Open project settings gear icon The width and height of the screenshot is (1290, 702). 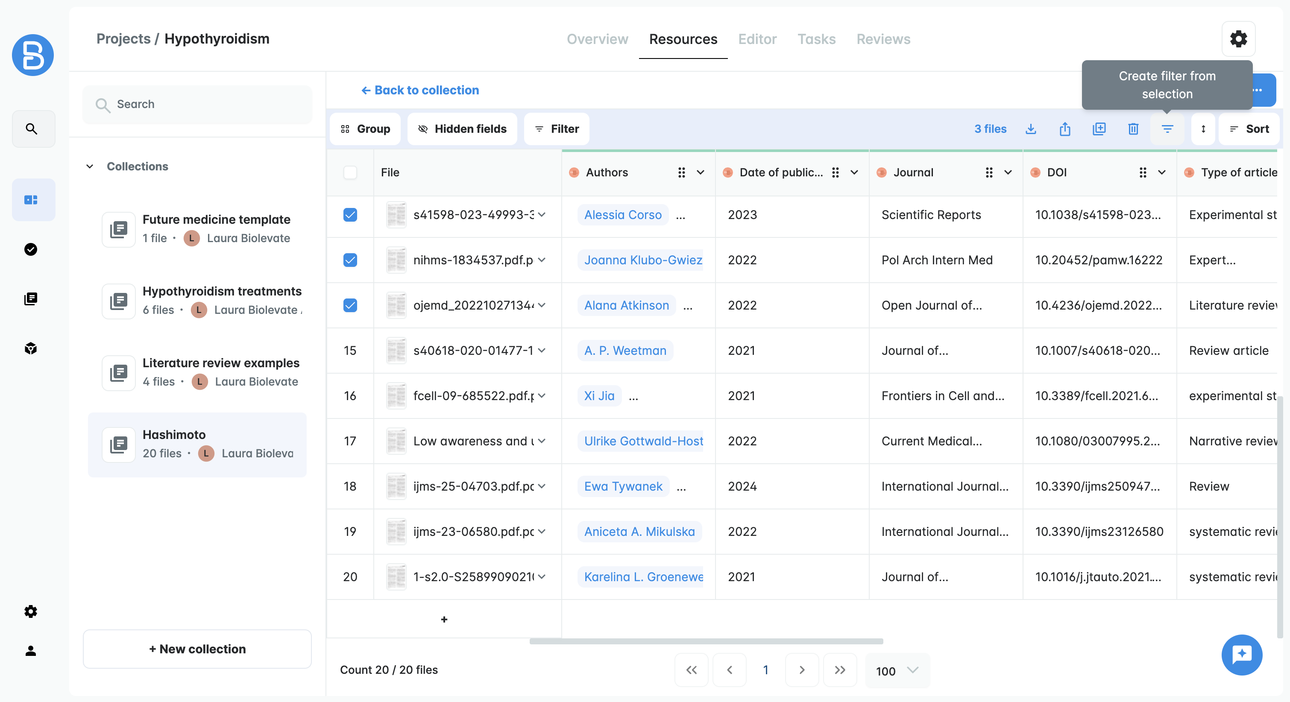tap(1238, 38)
